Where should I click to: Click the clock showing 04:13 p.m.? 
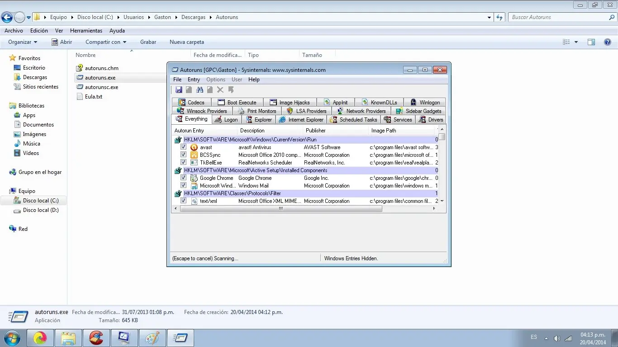(x=593, y=335)
